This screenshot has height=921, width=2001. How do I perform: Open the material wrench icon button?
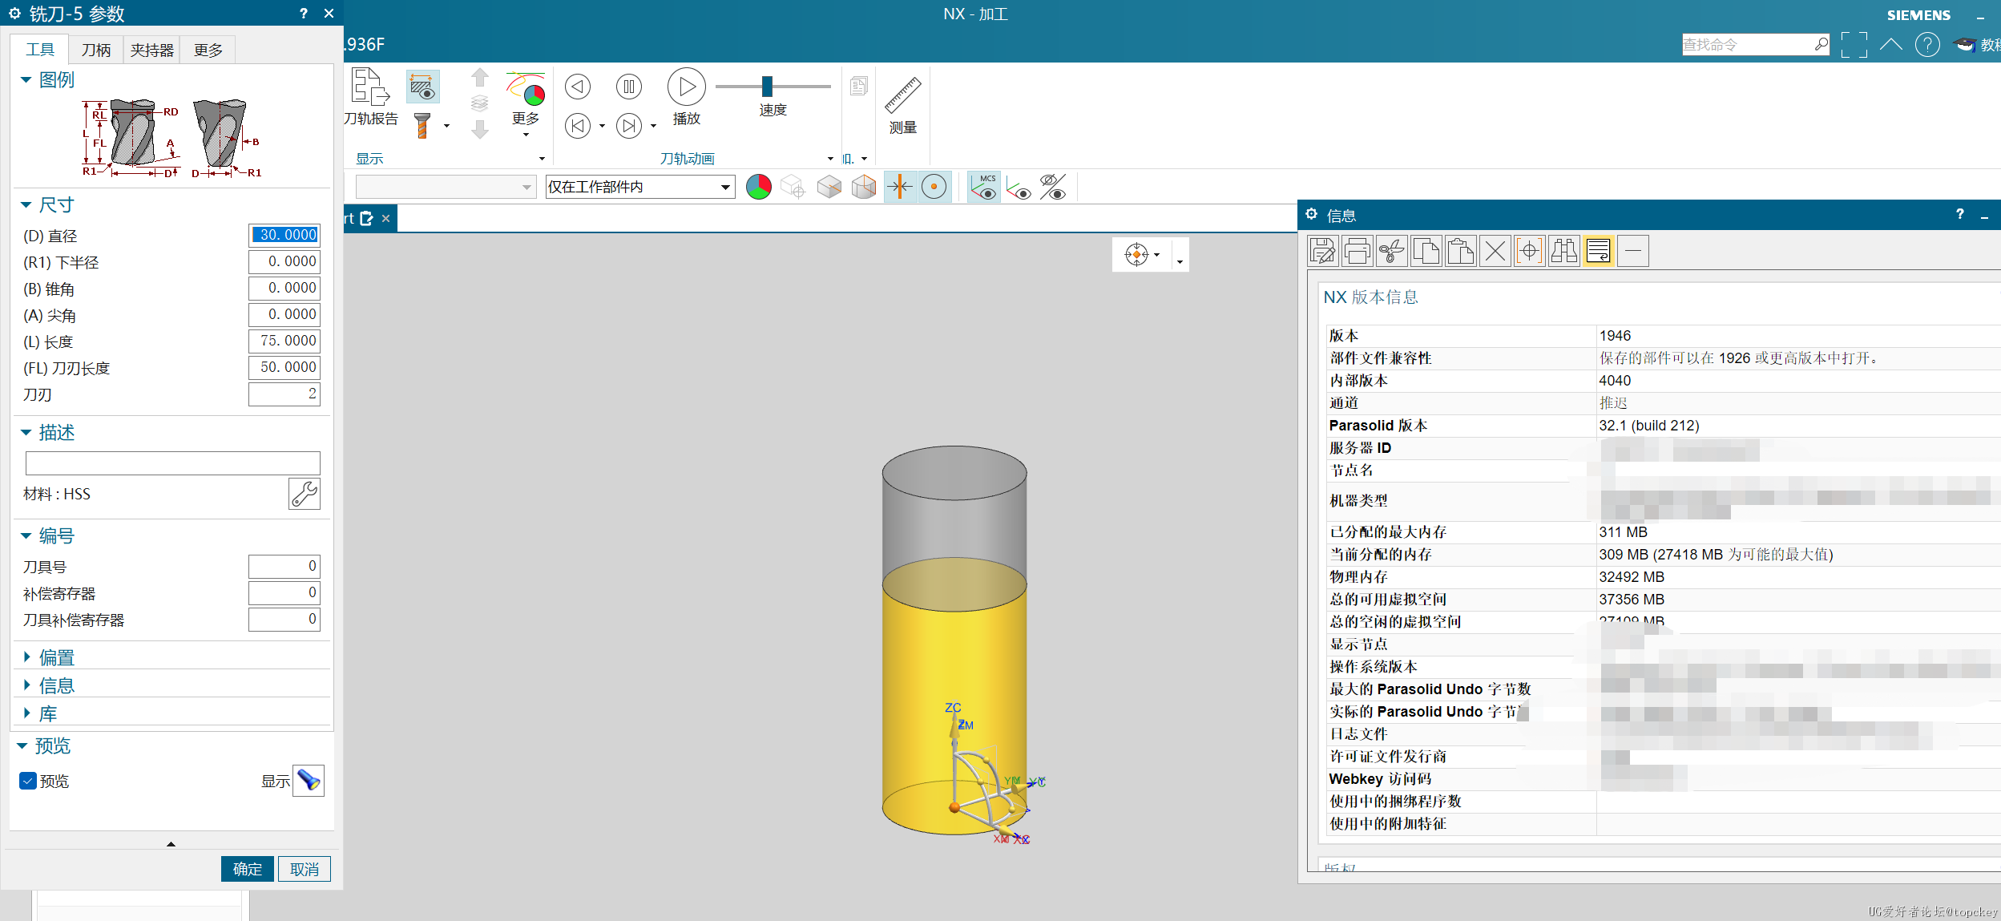click(305, 494)
